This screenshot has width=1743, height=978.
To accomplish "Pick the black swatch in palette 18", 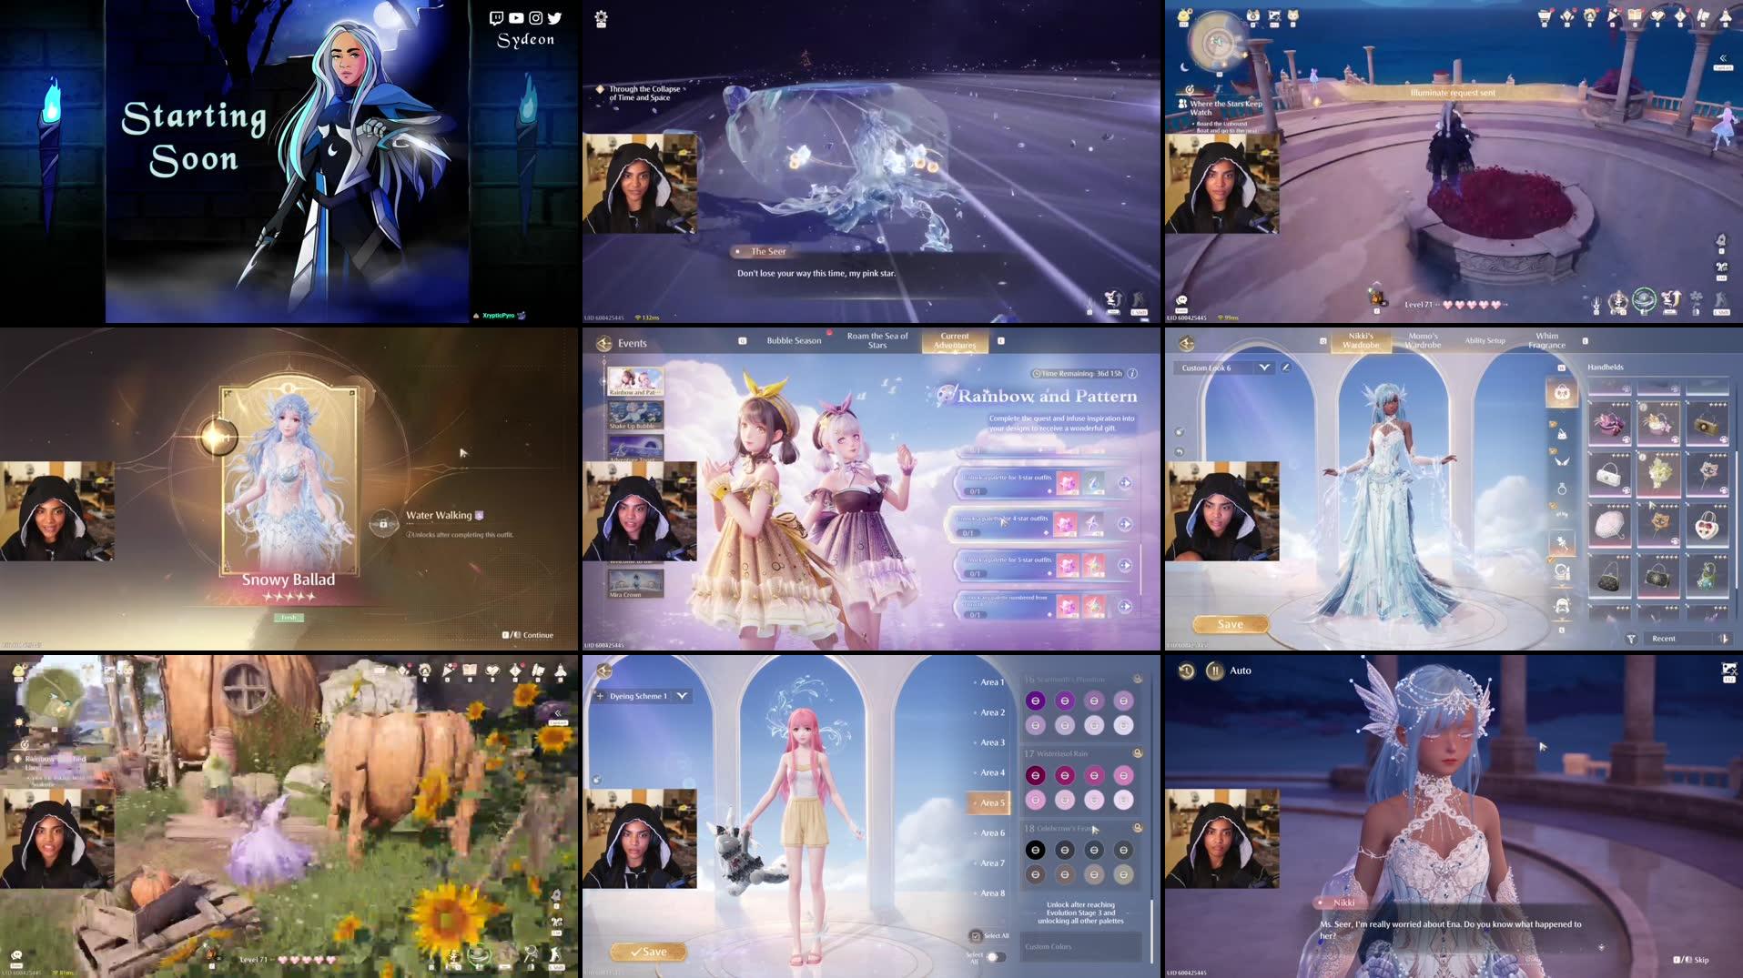I will [1035, 850].
